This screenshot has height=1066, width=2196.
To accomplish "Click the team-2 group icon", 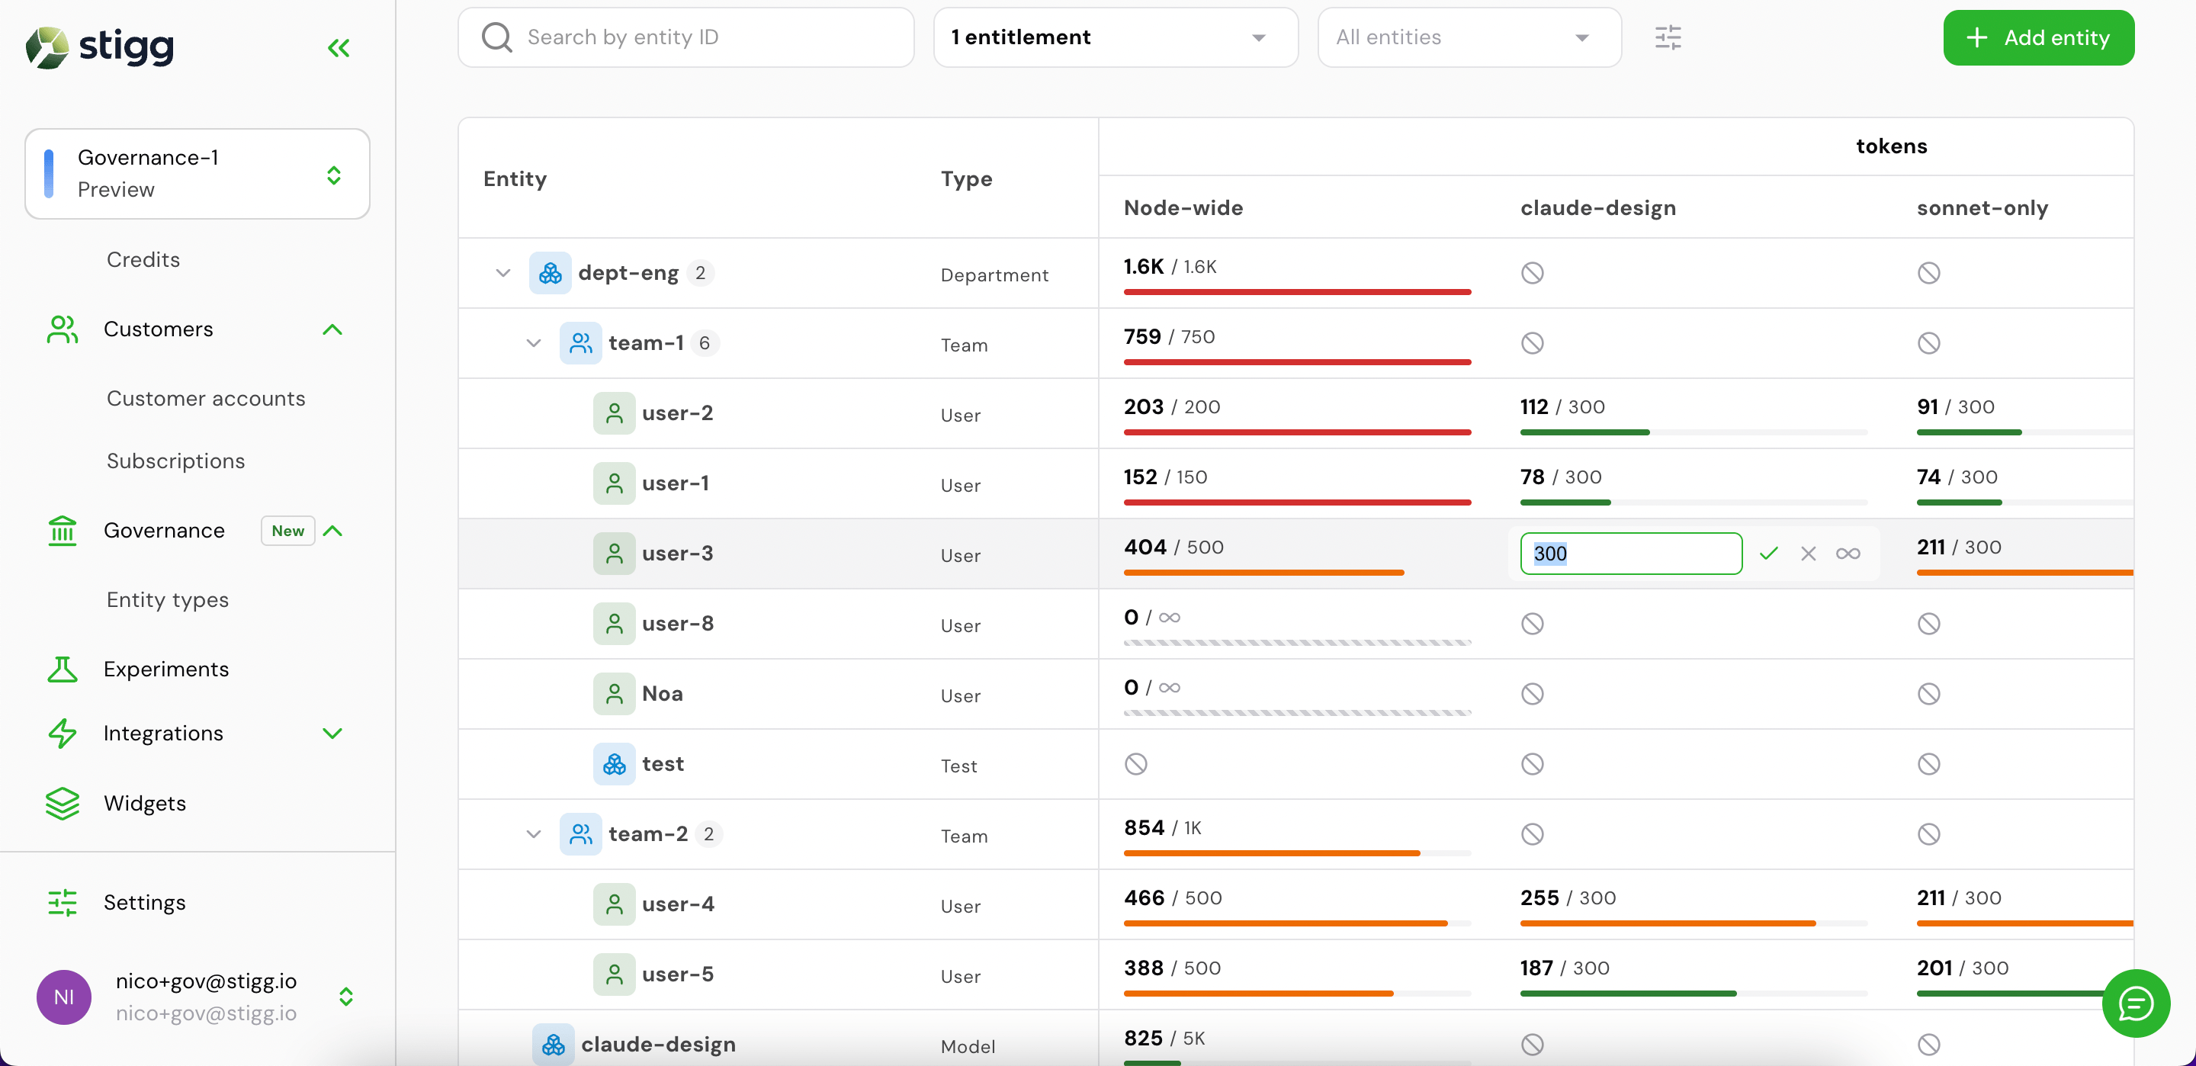I will tap(580, 834).
